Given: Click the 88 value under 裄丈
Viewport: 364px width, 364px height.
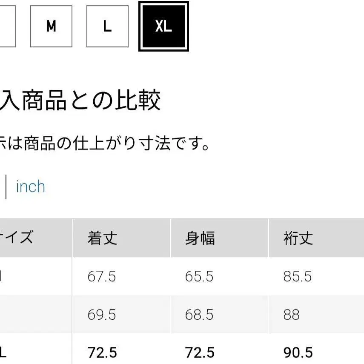Looking at the screenshot, I should (291, 315).
